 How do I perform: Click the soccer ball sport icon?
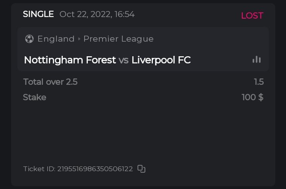(29, 39)
